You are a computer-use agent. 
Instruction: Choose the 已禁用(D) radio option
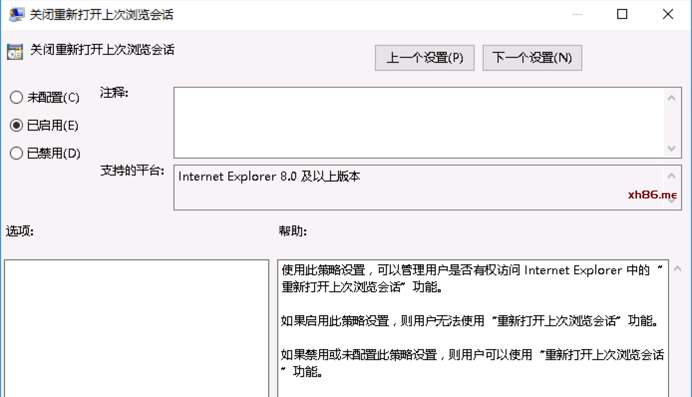[x=17, y=153]
